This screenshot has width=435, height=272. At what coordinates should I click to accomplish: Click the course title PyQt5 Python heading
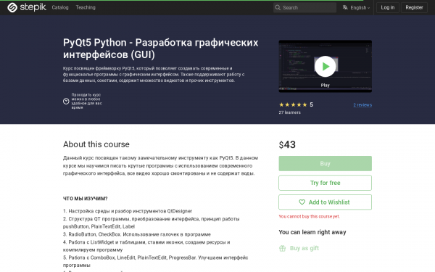[x=161, y=49]
